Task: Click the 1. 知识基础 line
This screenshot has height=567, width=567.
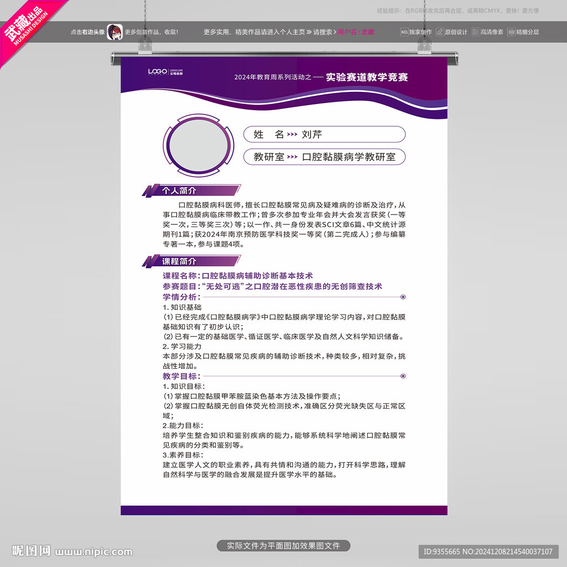Action: pos(182,307)
